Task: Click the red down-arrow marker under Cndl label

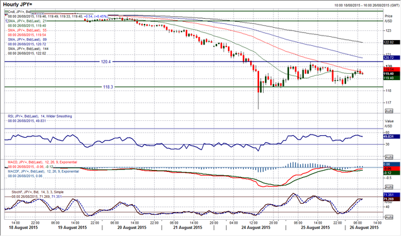Action: [x=6, y=16]
